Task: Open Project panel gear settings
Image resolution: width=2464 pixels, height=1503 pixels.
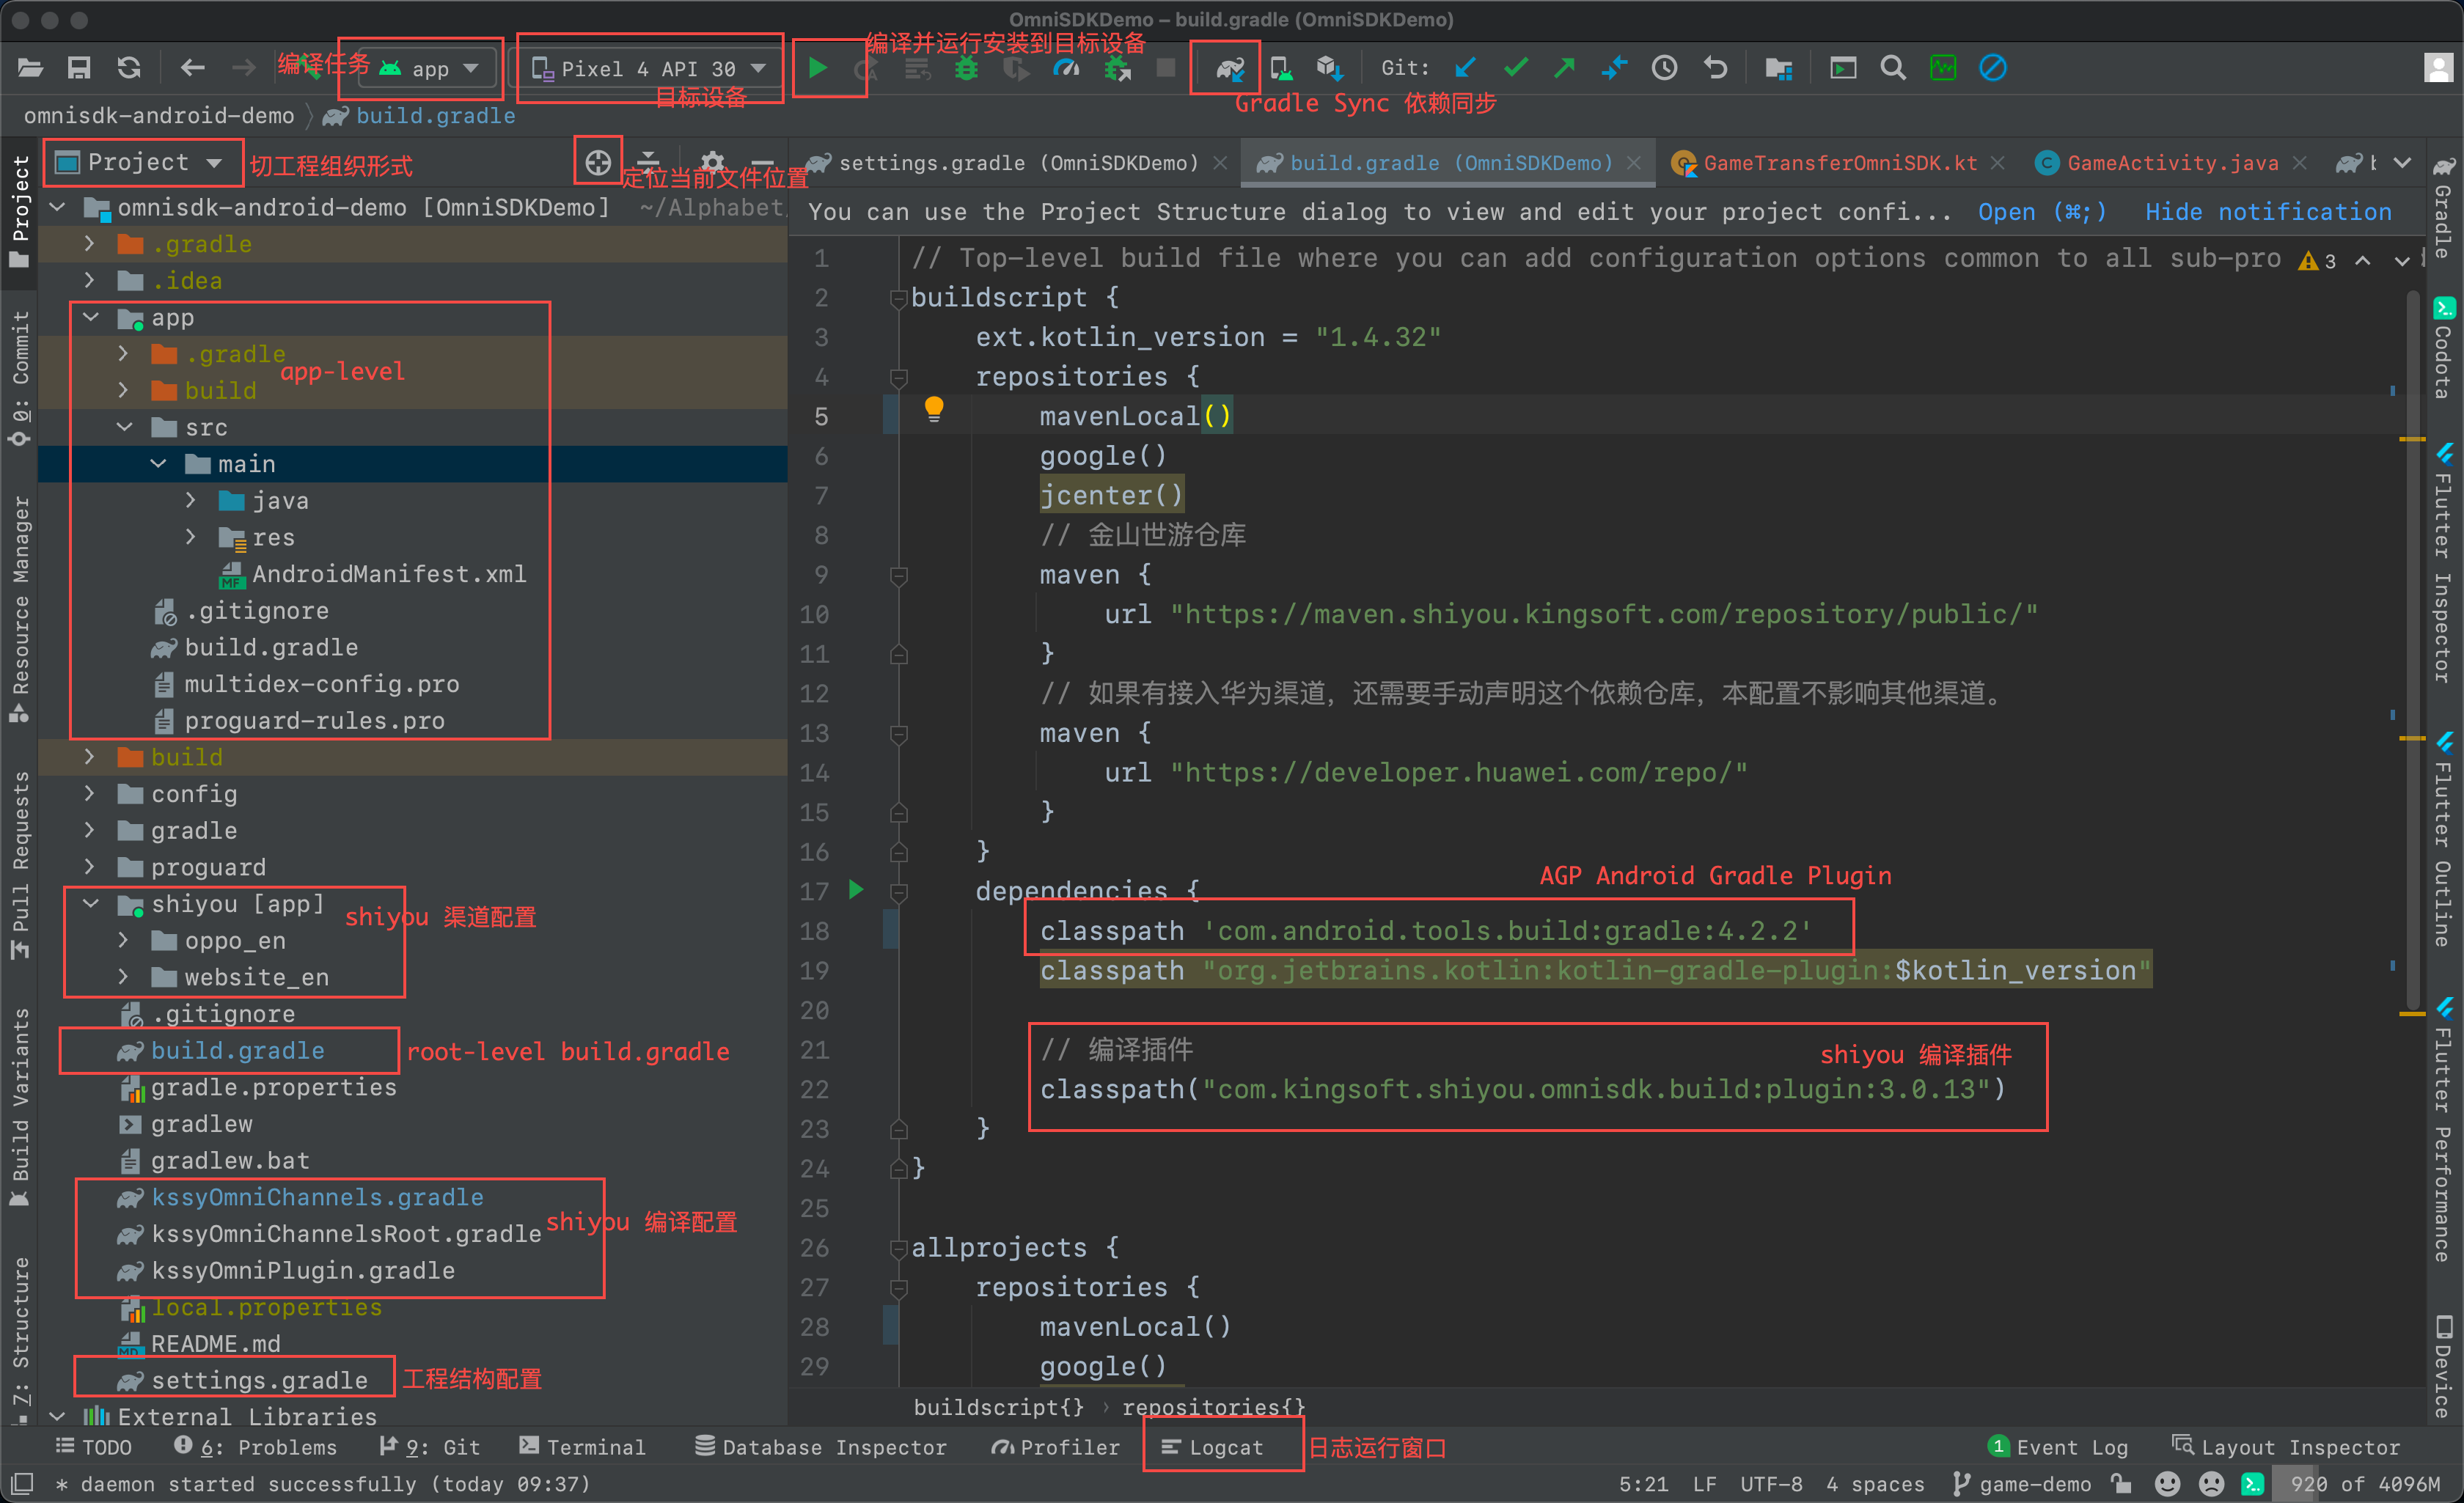Action: pos(712,162)
